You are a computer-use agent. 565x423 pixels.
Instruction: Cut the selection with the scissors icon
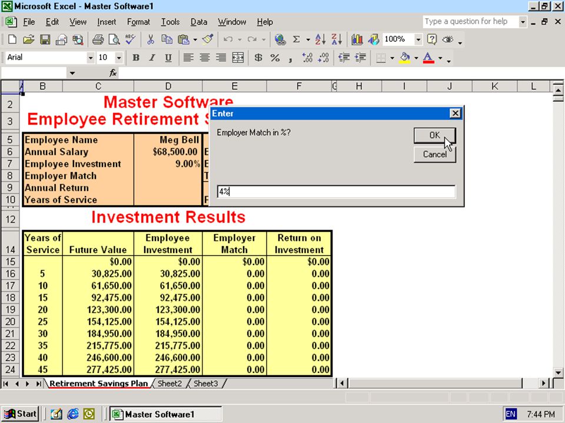[150, 39]
